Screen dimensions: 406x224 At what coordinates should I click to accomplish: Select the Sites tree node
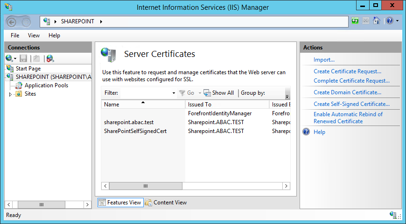click(30, 94)
